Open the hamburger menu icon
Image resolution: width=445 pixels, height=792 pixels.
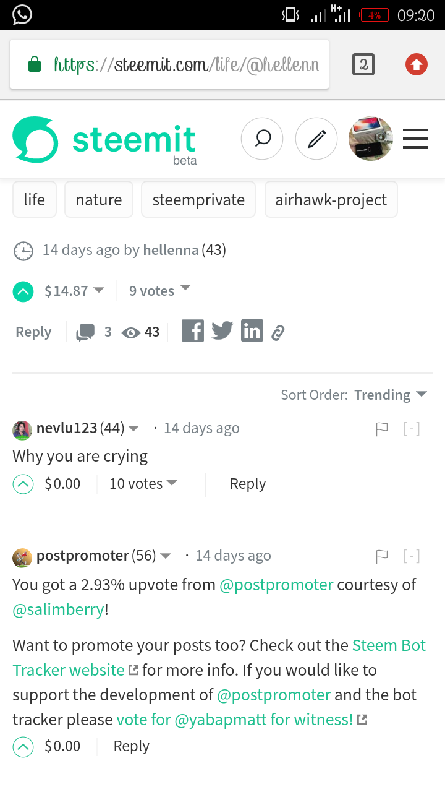pos(415,139)
